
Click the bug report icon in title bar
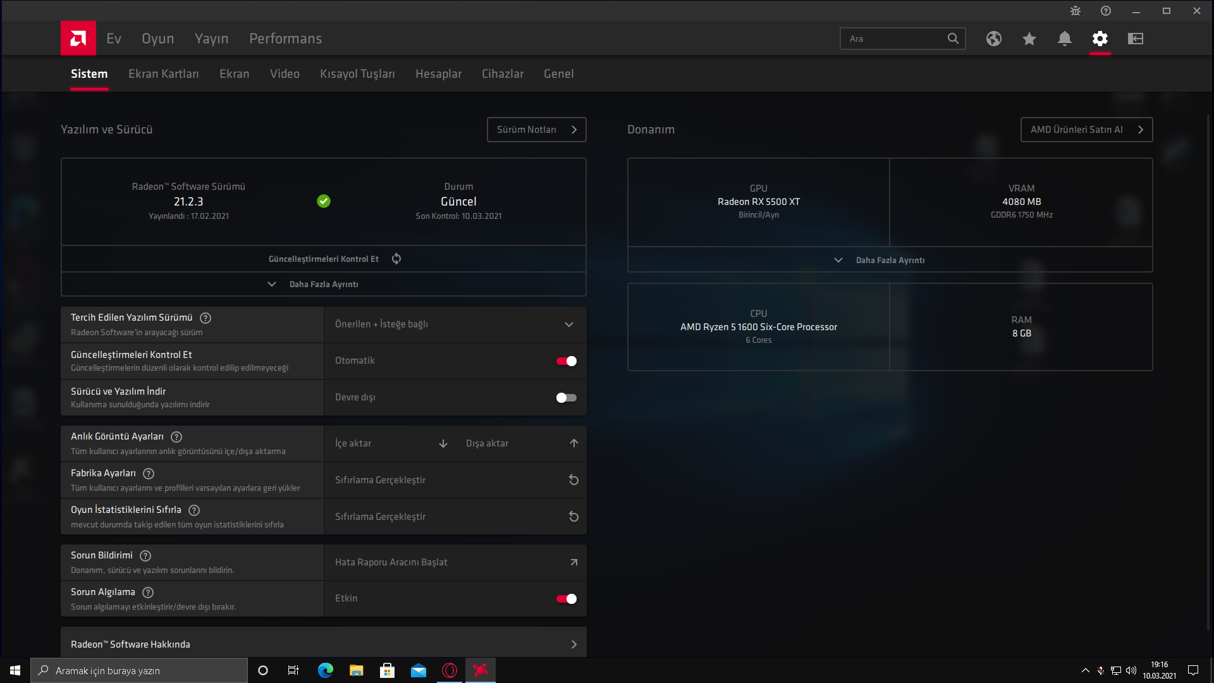[1076, 11]
